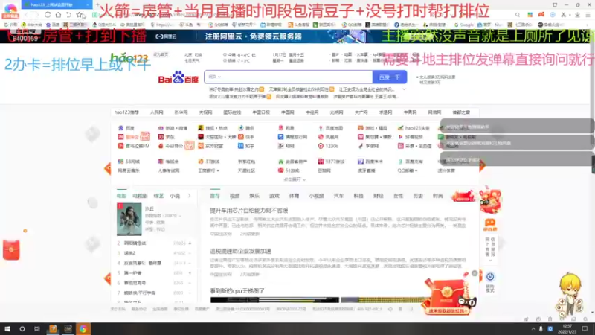Viewport: 595px width, 335px height.
Task: Switch to the 科技 news tab
Action: 358,196
